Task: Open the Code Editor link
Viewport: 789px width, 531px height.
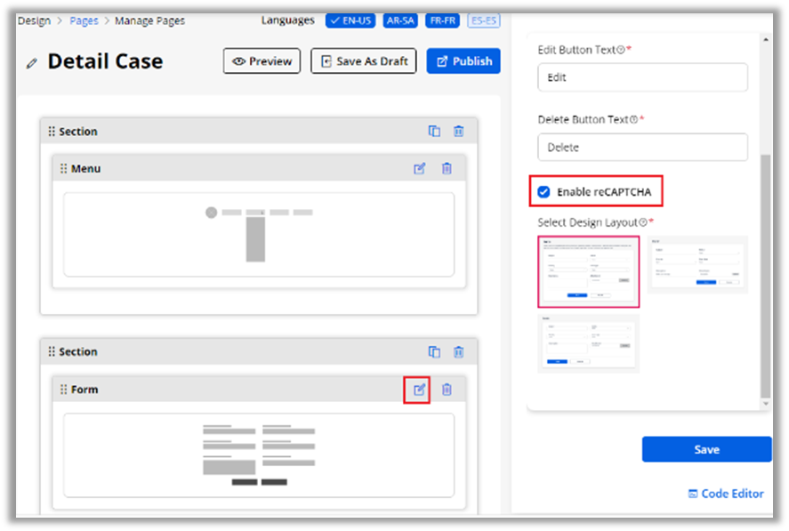Action: point(725,494)
